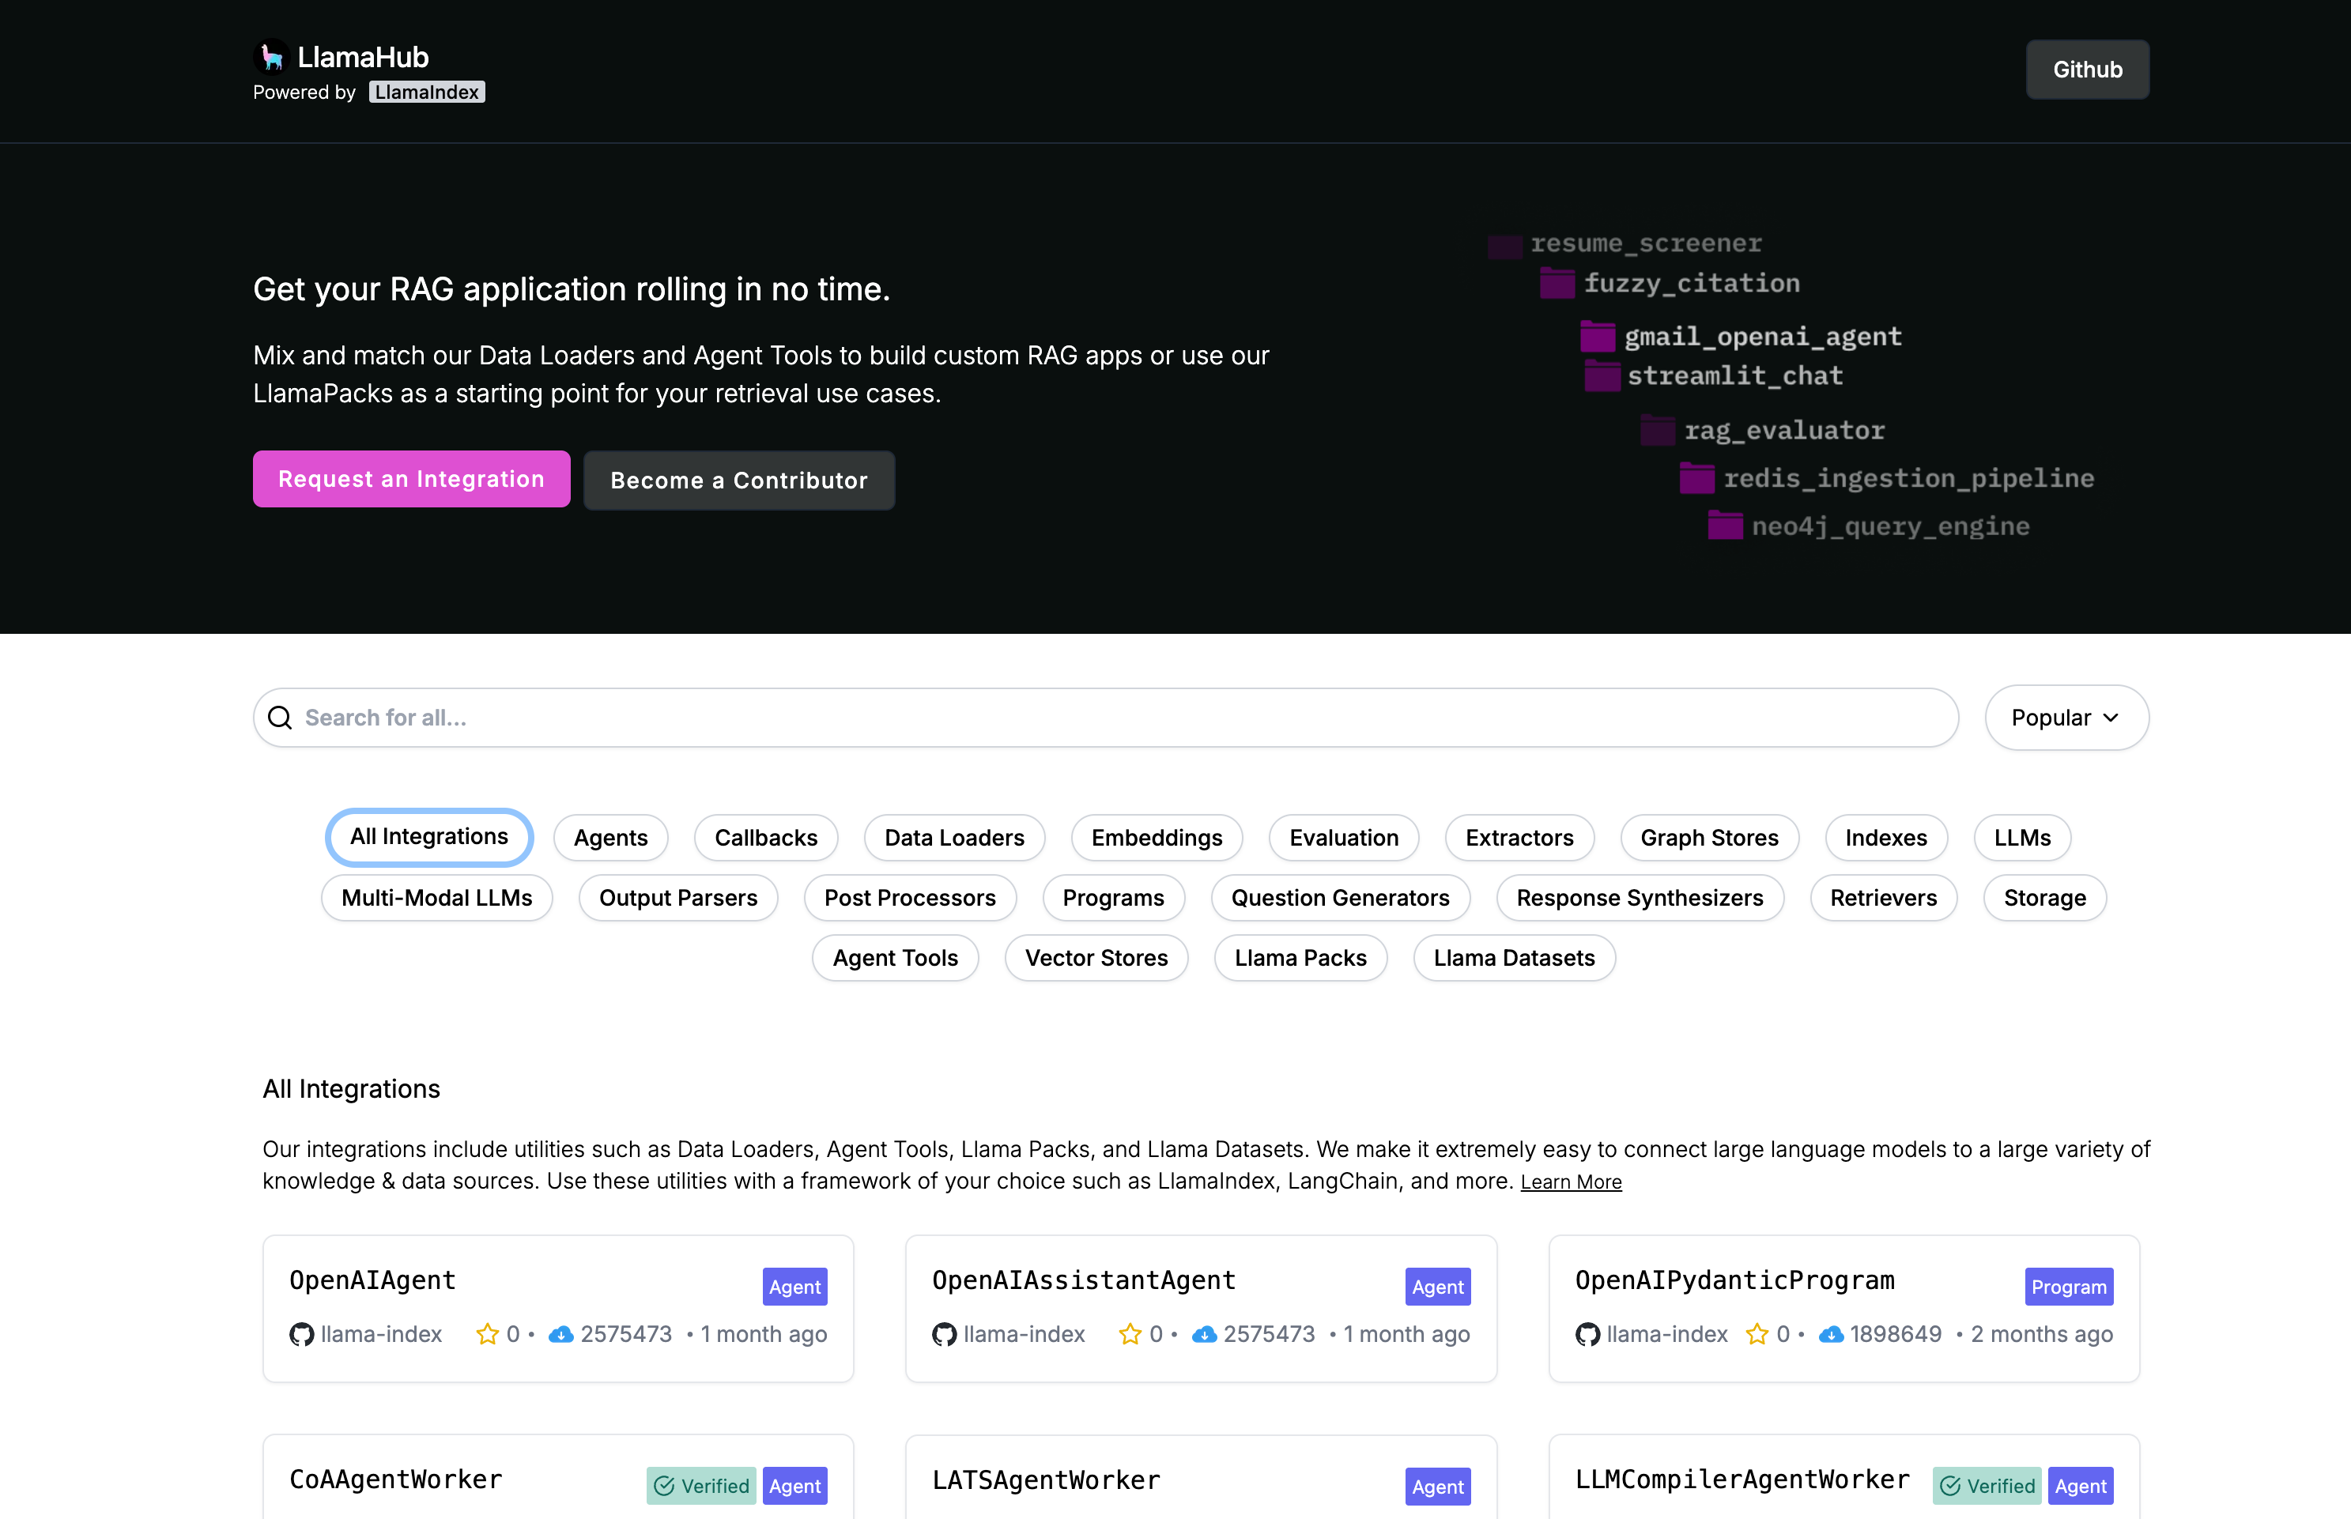Show Question Generators integrations

tap(1341, 898)
